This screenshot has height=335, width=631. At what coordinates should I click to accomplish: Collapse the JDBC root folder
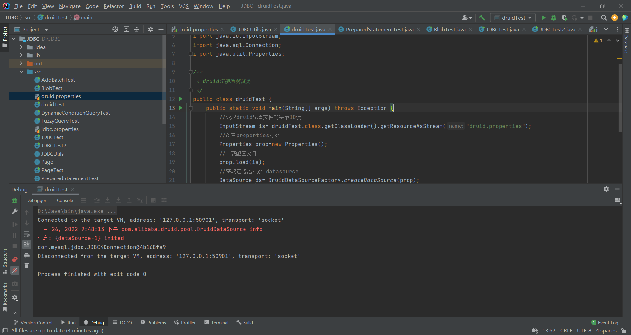(14, 39)
